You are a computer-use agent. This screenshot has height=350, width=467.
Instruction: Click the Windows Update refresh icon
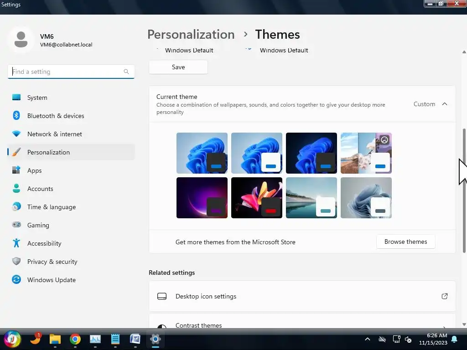click(16, 279)
